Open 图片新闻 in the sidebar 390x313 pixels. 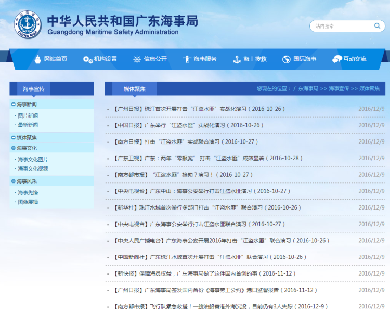pos(28,116)
